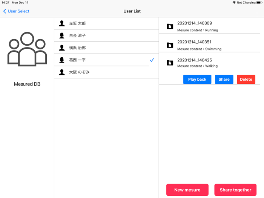Click the User List title
264x198 pixels.
(132, 11)
